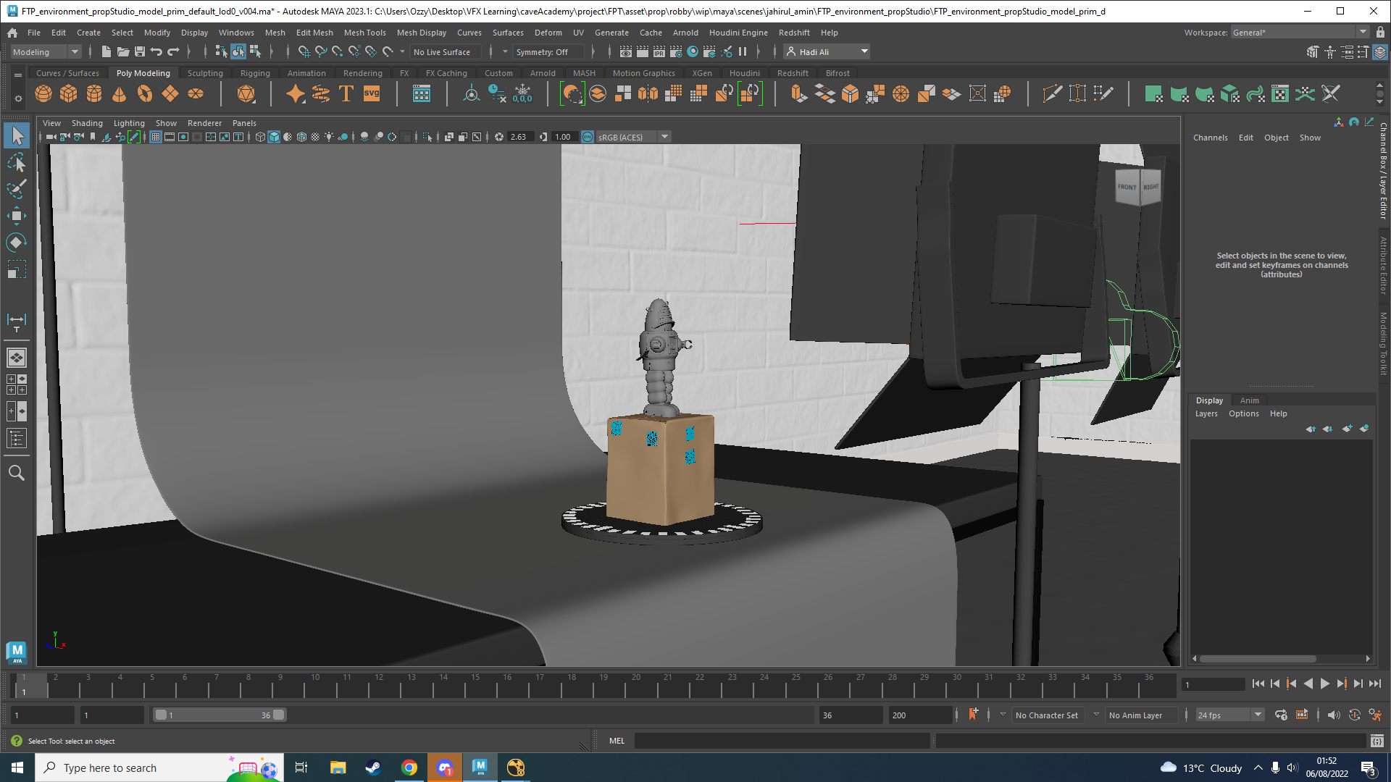This screenshot has width=1391, height=782.
Task: Activate the Paint Selection tool
Action: click(17, 189)
